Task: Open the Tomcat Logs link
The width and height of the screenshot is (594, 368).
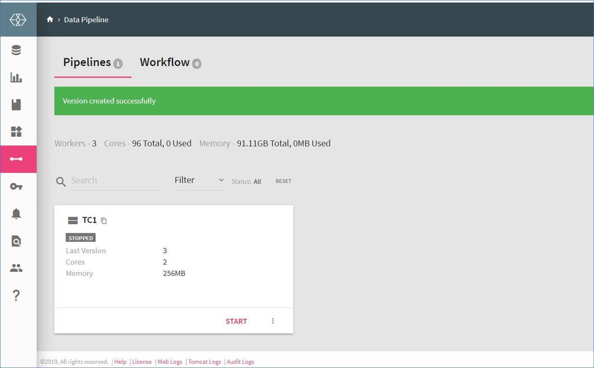Action: coord(204,362)
